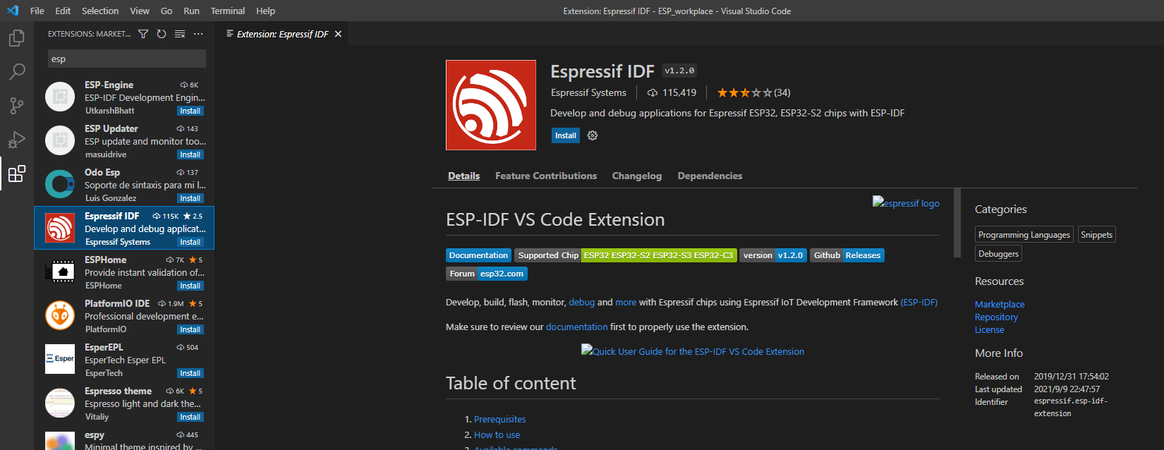Image resolution: width=1164 pixels, height=450 pixels.
Task: Close the Extension: Espressif IDF tab
Action: (338, 34)
